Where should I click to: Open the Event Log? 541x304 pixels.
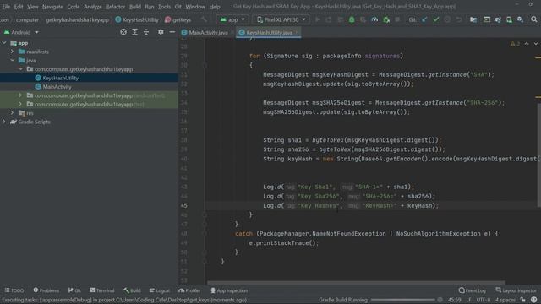473,290
